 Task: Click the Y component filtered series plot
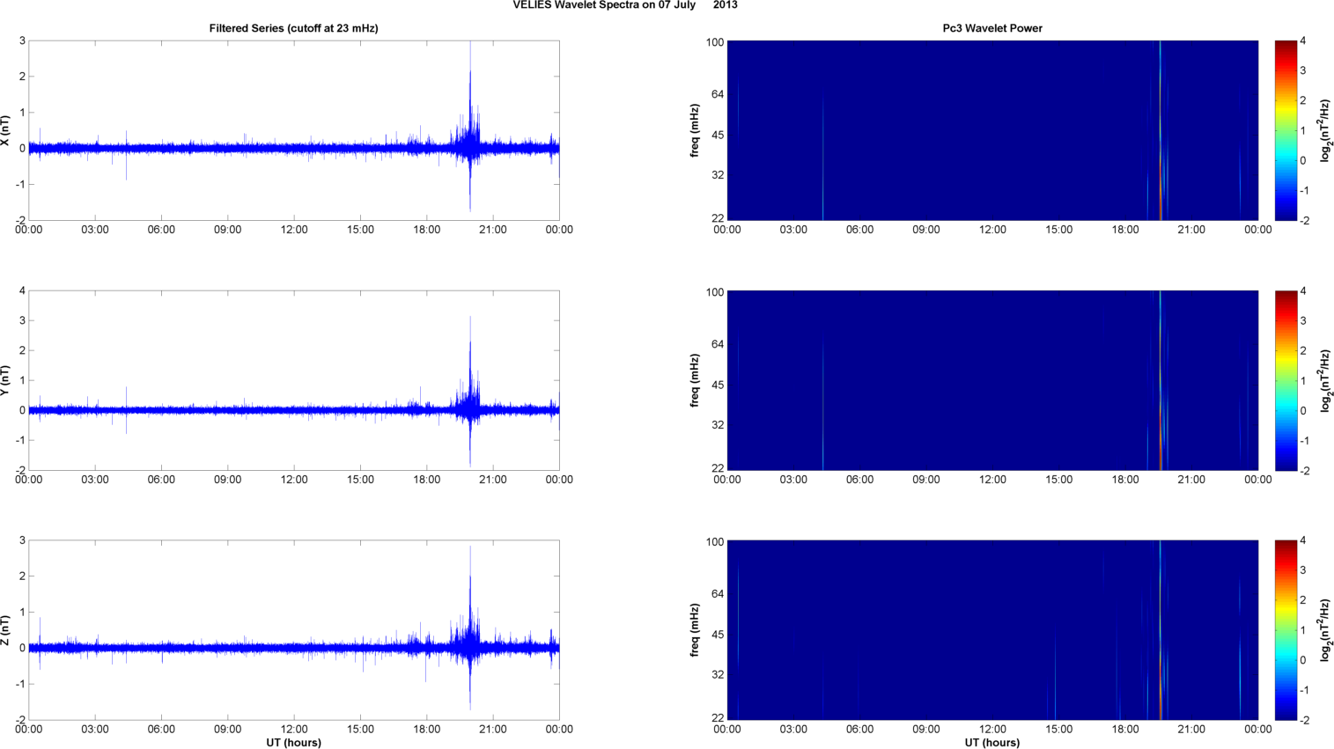(x=294, y=380)
